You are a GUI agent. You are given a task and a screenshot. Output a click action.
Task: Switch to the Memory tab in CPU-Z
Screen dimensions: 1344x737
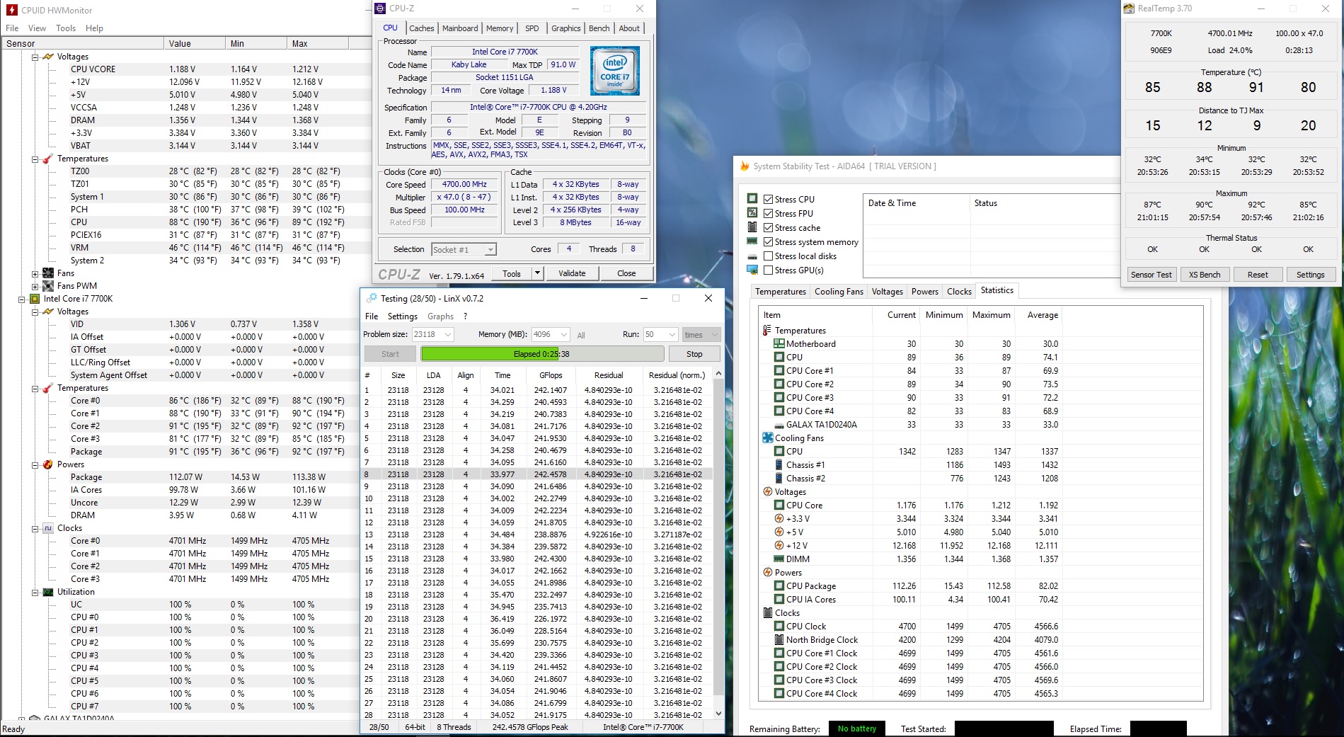click(x=500, y=28)
